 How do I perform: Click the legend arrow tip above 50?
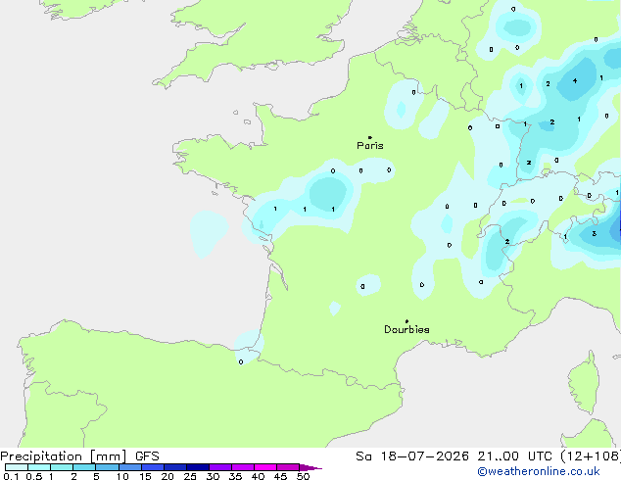310,467
